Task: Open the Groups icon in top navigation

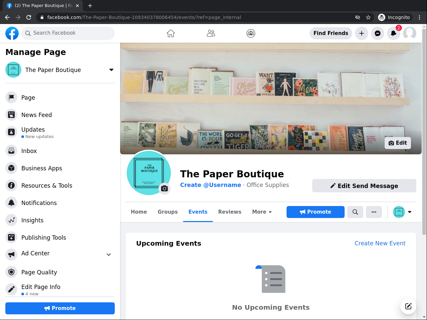Action: coord(251,33)
